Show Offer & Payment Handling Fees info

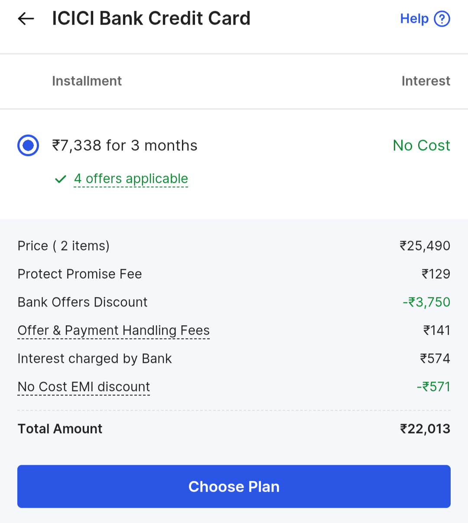114,330
